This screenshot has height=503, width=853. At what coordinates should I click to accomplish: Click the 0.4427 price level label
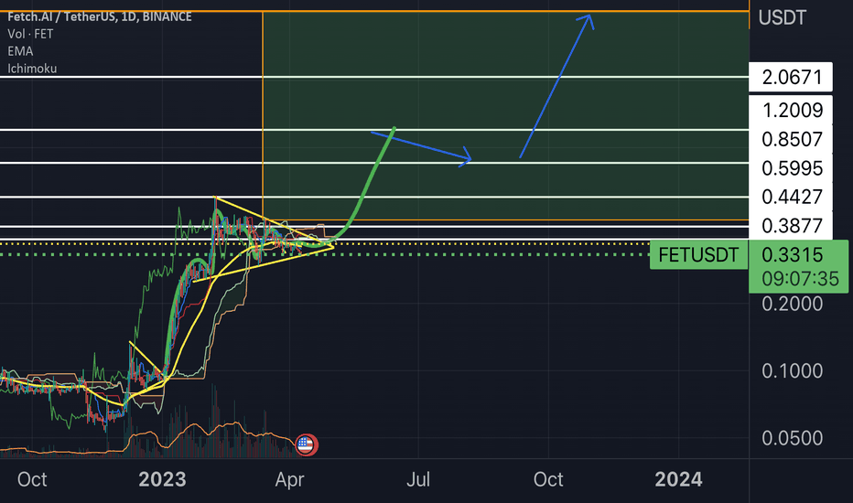791,197
